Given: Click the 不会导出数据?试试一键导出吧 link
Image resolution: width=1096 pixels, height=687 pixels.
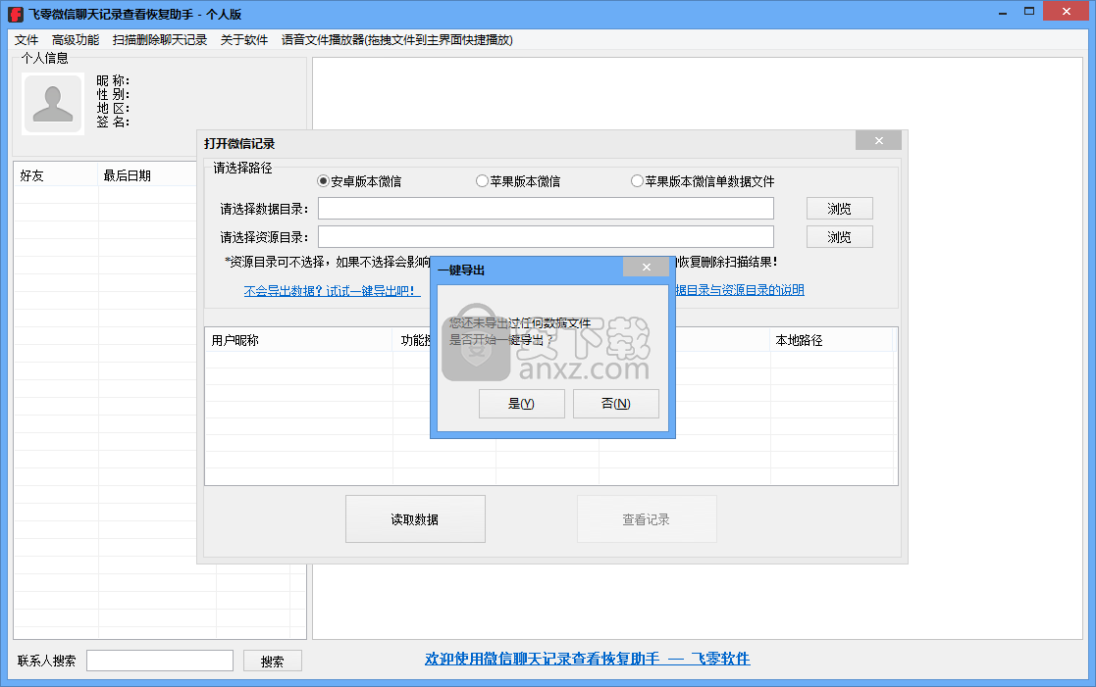Looking at the screenshot, I should pos(332,290).
